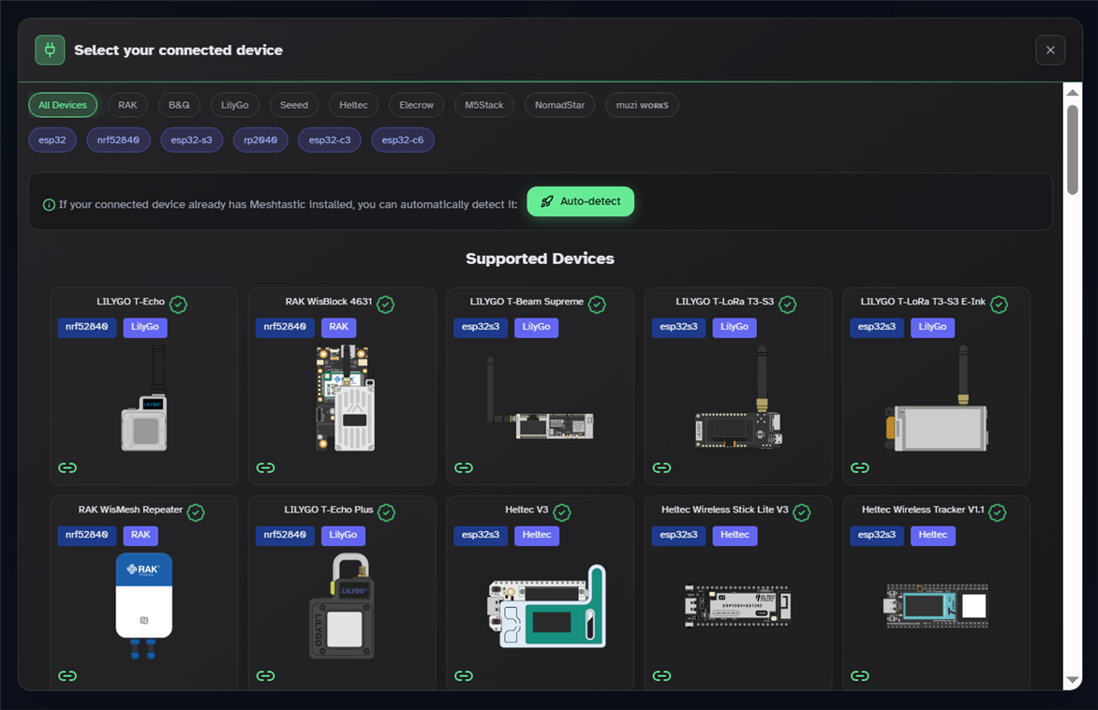The height and width of the screenshot is (710, 1098).
Task: Click the RAK tag on RAK WisBlock 4631 card
Action: coord(339,327)
